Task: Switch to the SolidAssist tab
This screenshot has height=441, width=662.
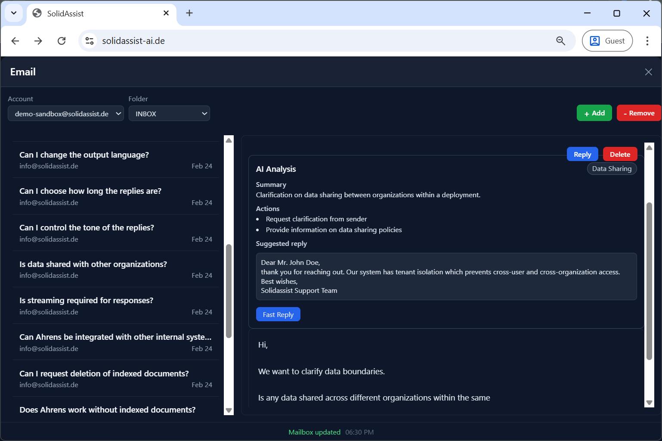Action: 86,13
